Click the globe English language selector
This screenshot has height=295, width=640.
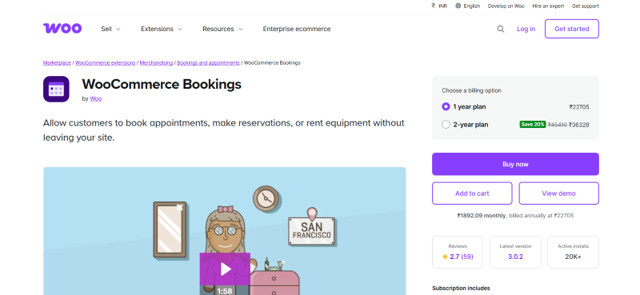(x=468, y=6)
